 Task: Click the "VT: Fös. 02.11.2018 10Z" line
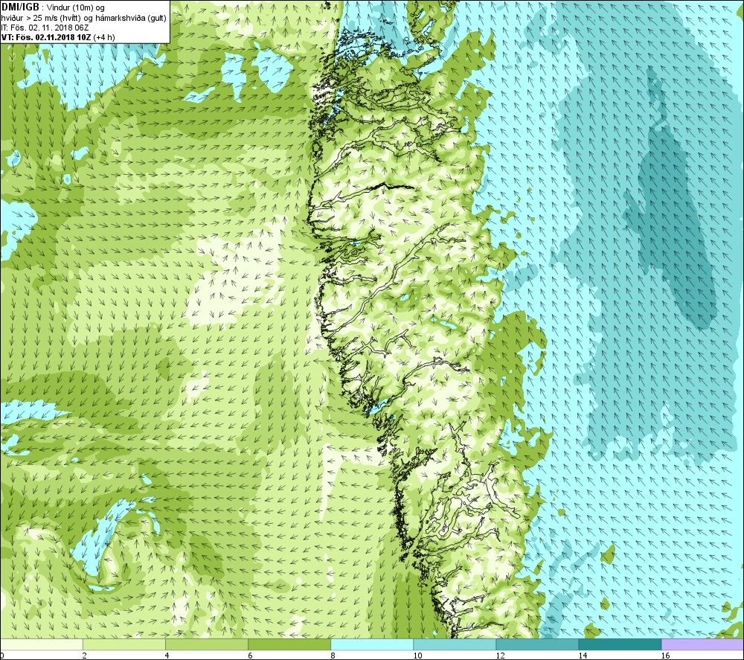point(46,37)
